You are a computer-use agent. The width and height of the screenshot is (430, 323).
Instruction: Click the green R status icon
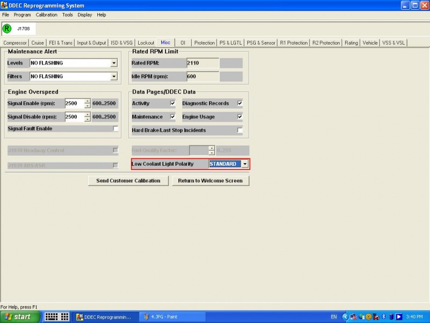pyautogui.click(x=7, y=29)
